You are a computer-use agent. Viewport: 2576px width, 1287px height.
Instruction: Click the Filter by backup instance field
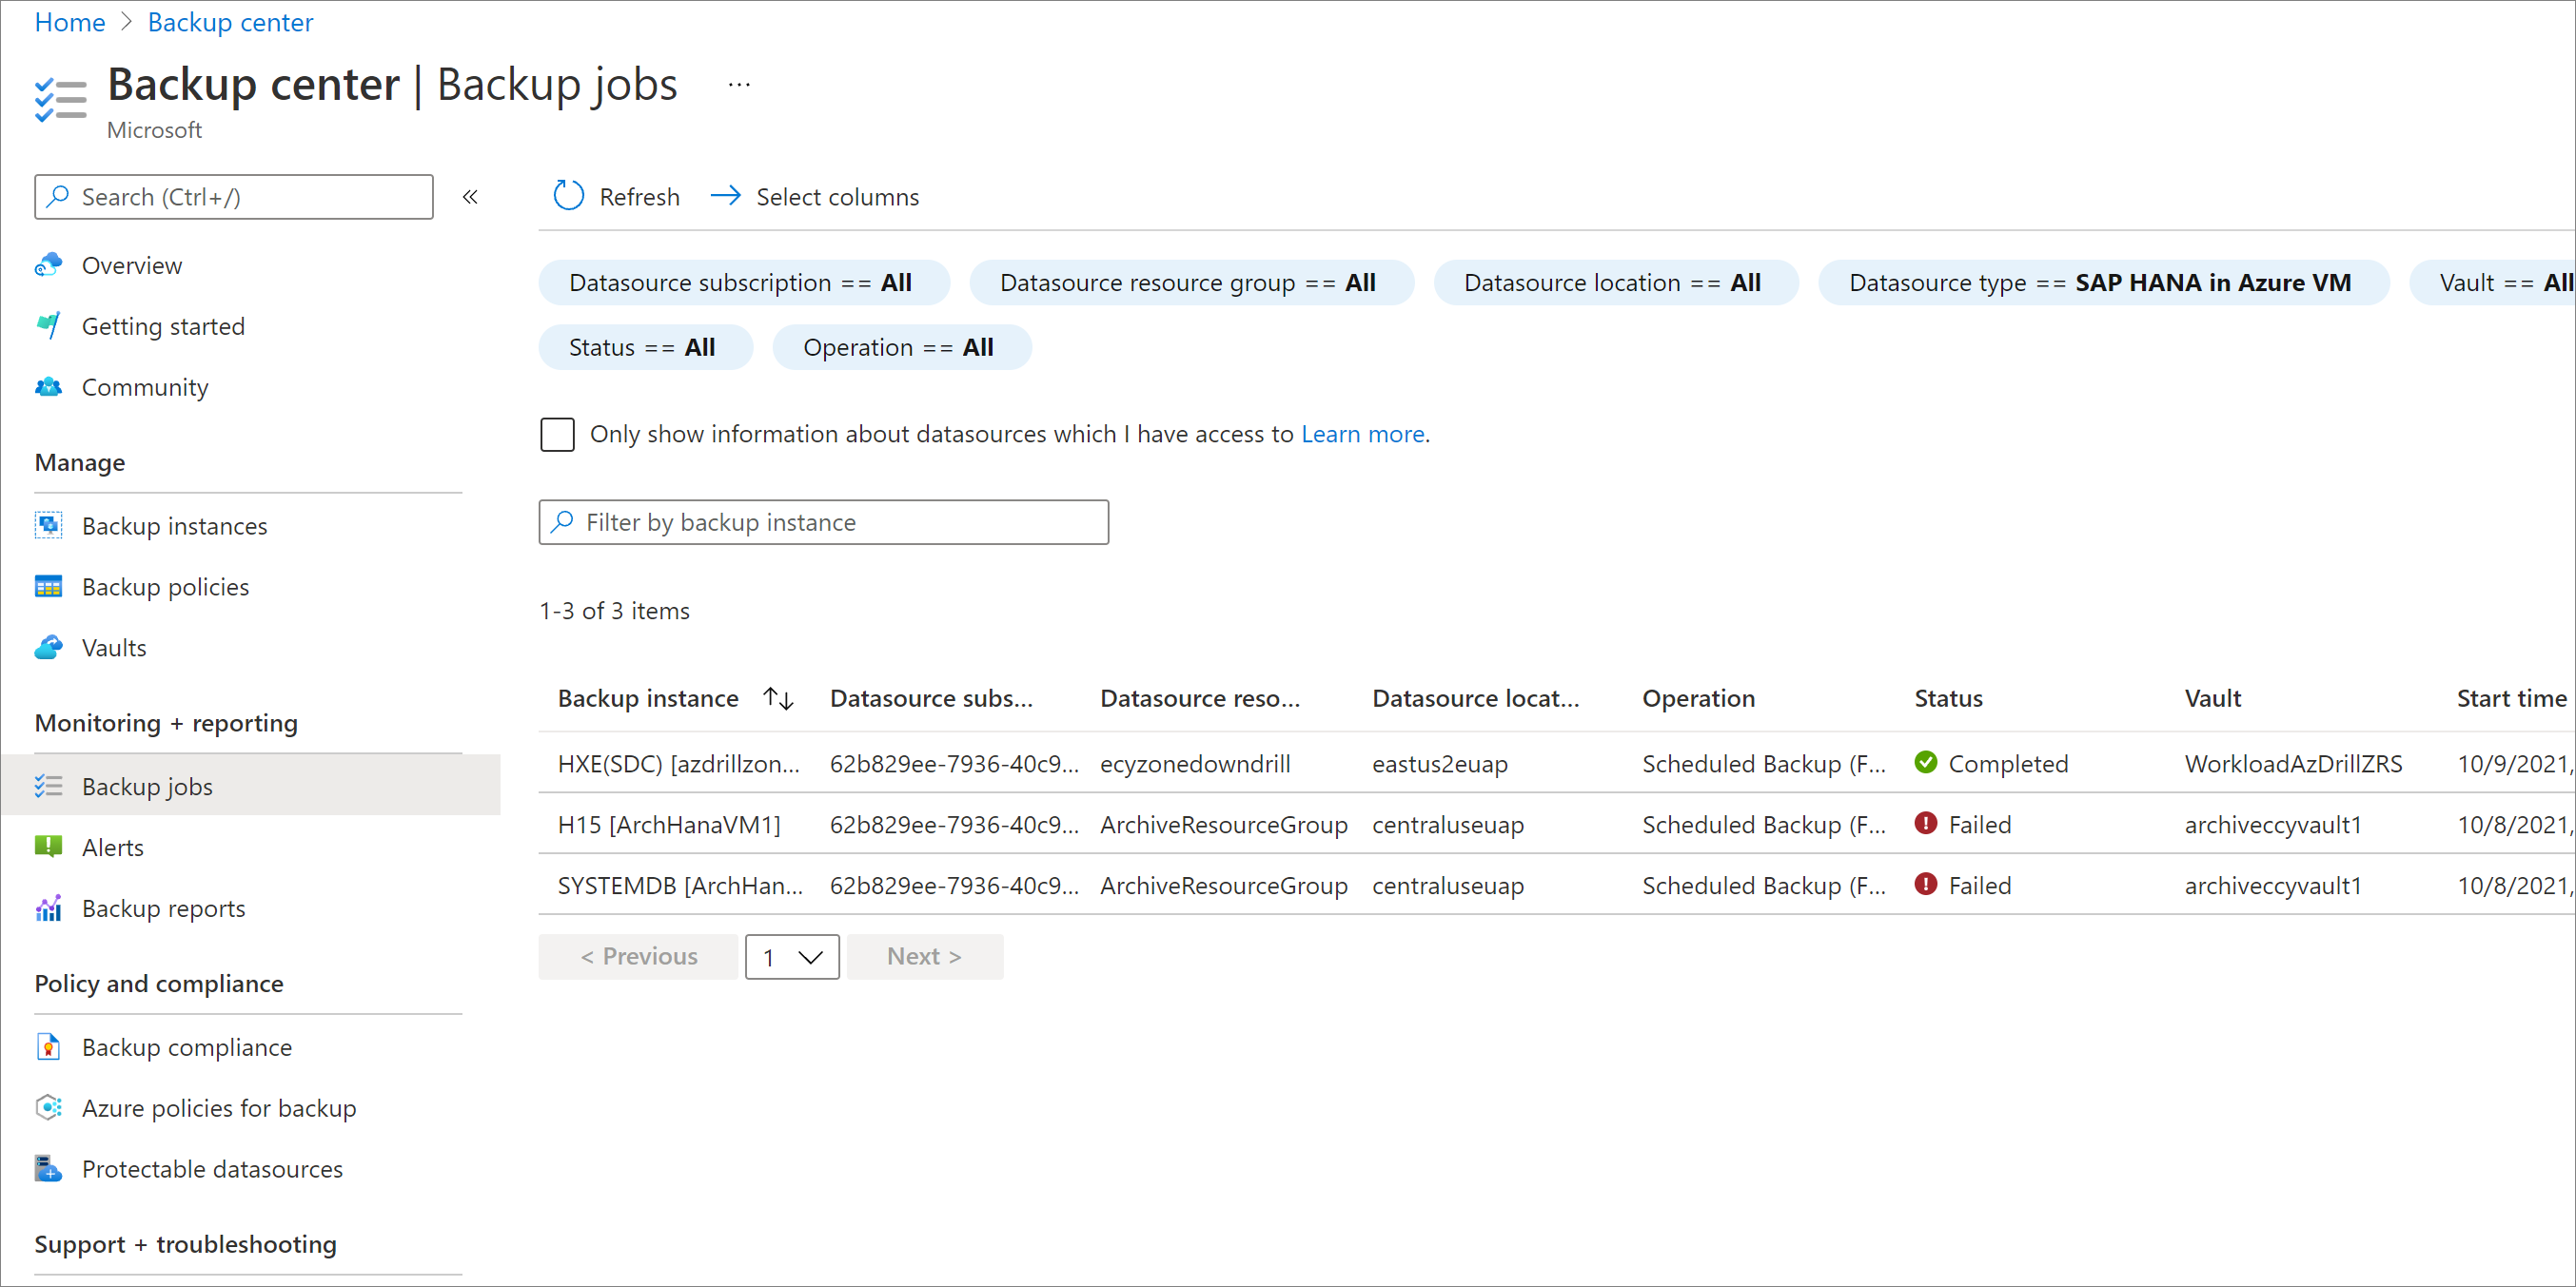coord(821,520)
